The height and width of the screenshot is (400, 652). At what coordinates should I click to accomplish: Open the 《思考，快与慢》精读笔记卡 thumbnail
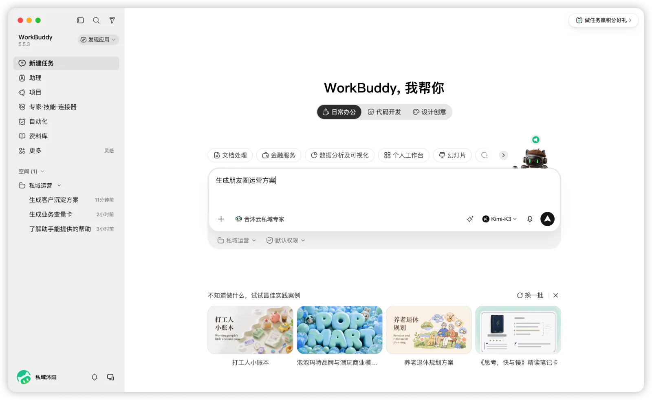(518, 330)
